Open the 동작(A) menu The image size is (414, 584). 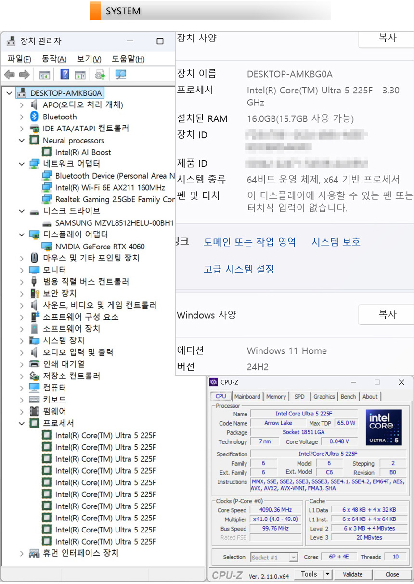click(x=54, y=59)
